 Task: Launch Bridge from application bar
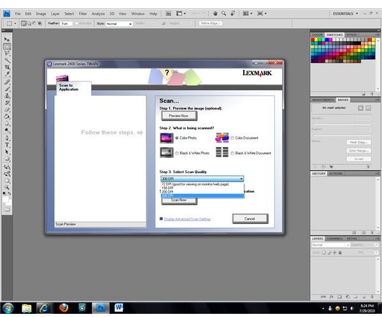[168, 13]
